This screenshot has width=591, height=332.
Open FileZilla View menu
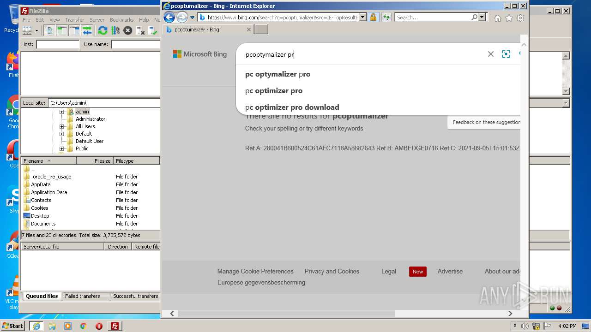click(x=54, y=20)
